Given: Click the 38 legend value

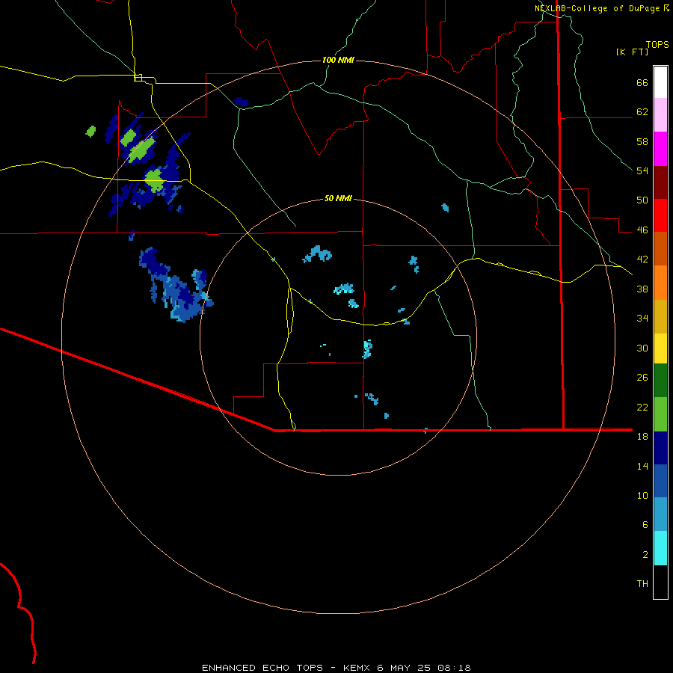Looking at the screenshot, I should pyautogui.click(x=642, y=289).
